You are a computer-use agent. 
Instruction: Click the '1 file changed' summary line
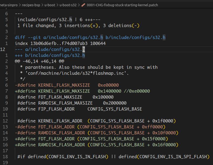point(78,25)
